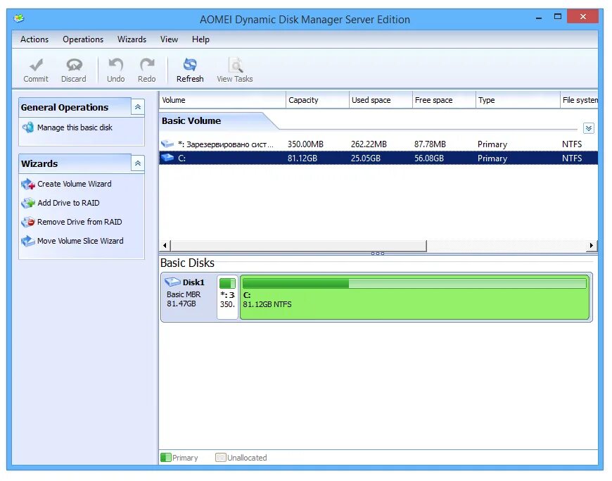
Task: Click the AOMEI app icon in title bar
Action: (x=19, y=18)
